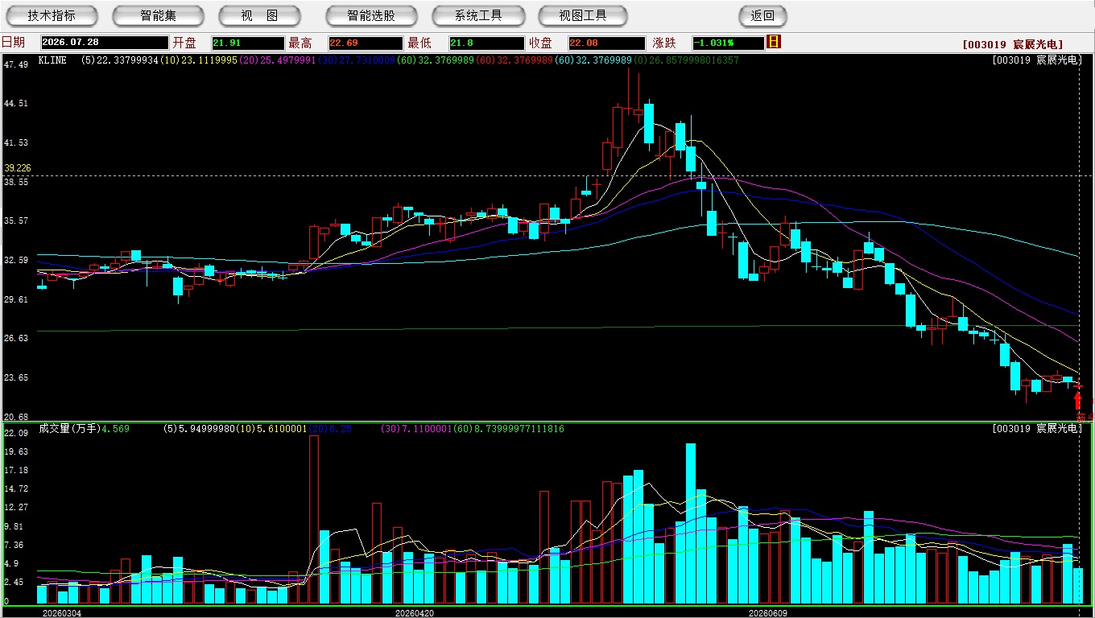Click the 44.51 price axis label
The height and width of the screenshot is (618, 1095).
tap(16, 103)
